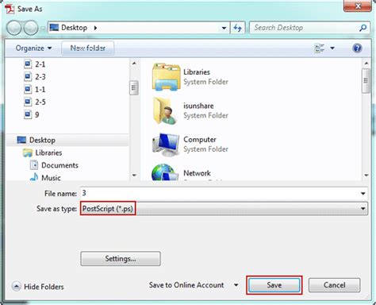
Task: Select Music in the navigation tree
Action: [x=51, y=178]
